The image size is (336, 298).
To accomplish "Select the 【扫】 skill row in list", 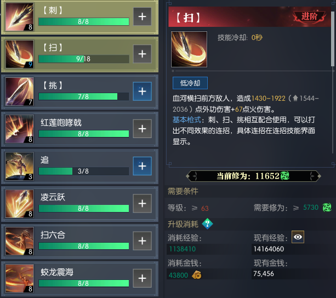I will tap(79, 54).
